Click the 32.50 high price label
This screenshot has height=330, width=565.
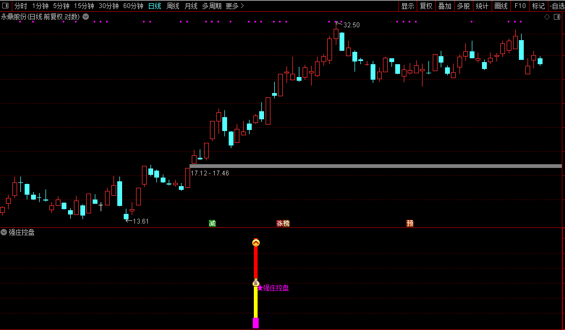pyautogui.click(x=351, y=25)
